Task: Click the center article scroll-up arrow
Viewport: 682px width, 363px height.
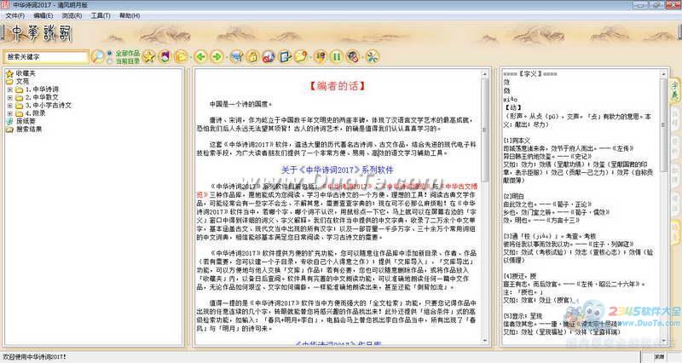Action: (x=485, y=74)
